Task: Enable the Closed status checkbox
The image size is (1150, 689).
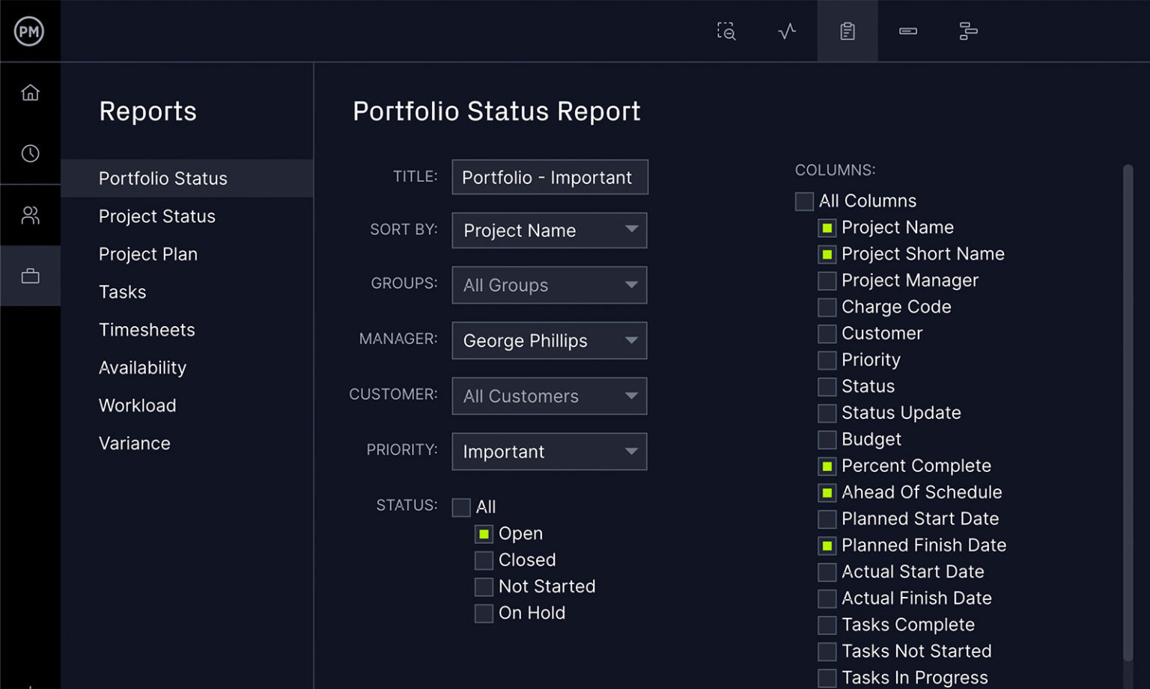Action: (x=484, y=560)
